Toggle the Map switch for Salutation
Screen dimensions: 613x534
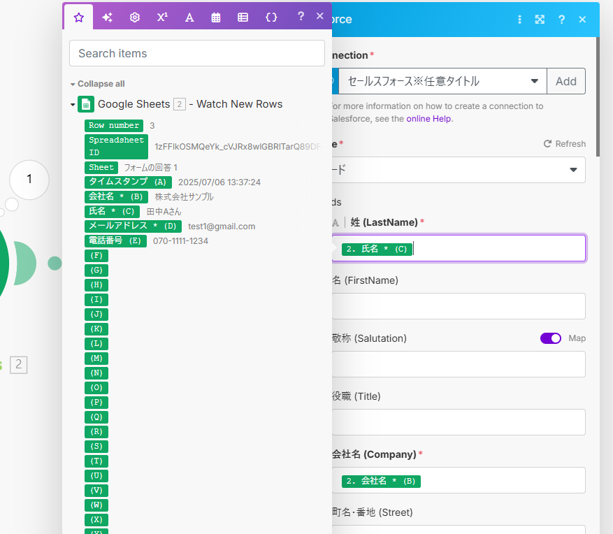click(x=551, y=338)
